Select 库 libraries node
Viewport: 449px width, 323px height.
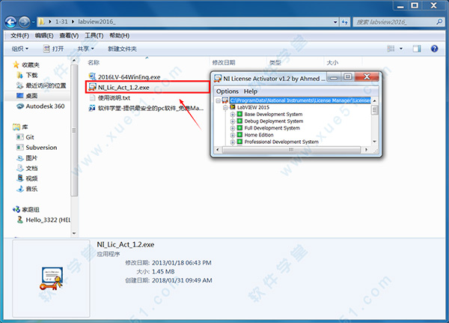point(20,127)
